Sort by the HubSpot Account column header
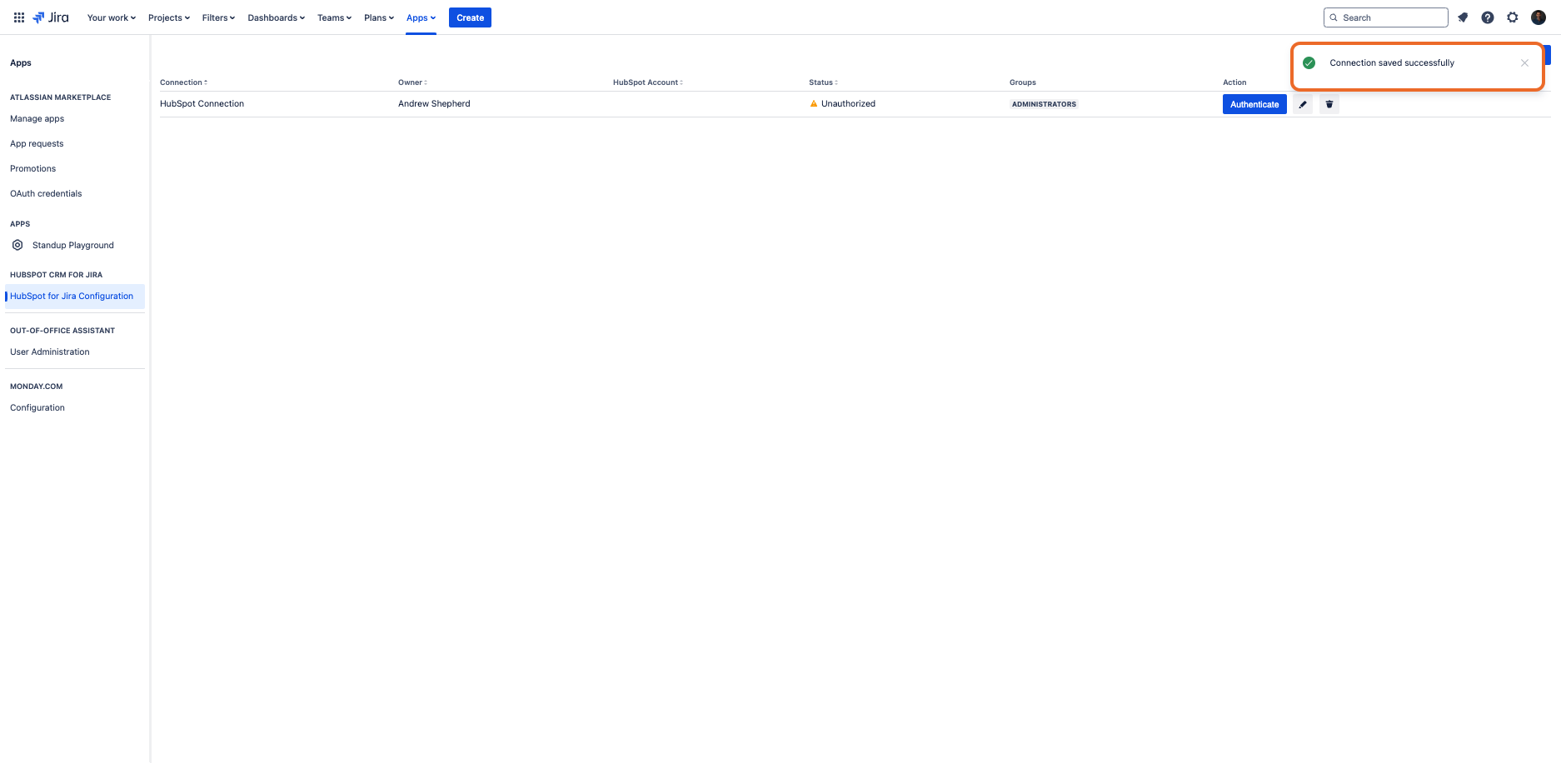 [648, 82]
